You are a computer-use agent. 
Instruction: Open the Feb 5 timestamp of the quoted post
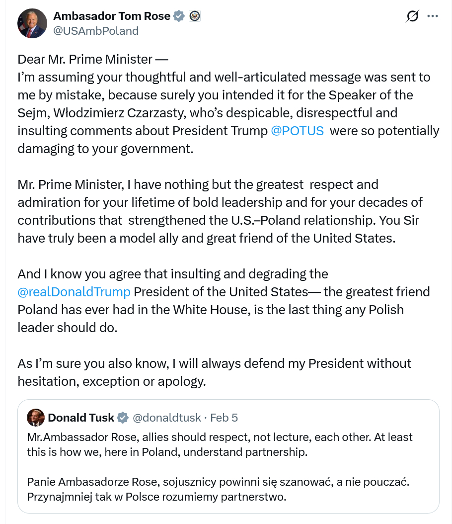click(224, 418)
